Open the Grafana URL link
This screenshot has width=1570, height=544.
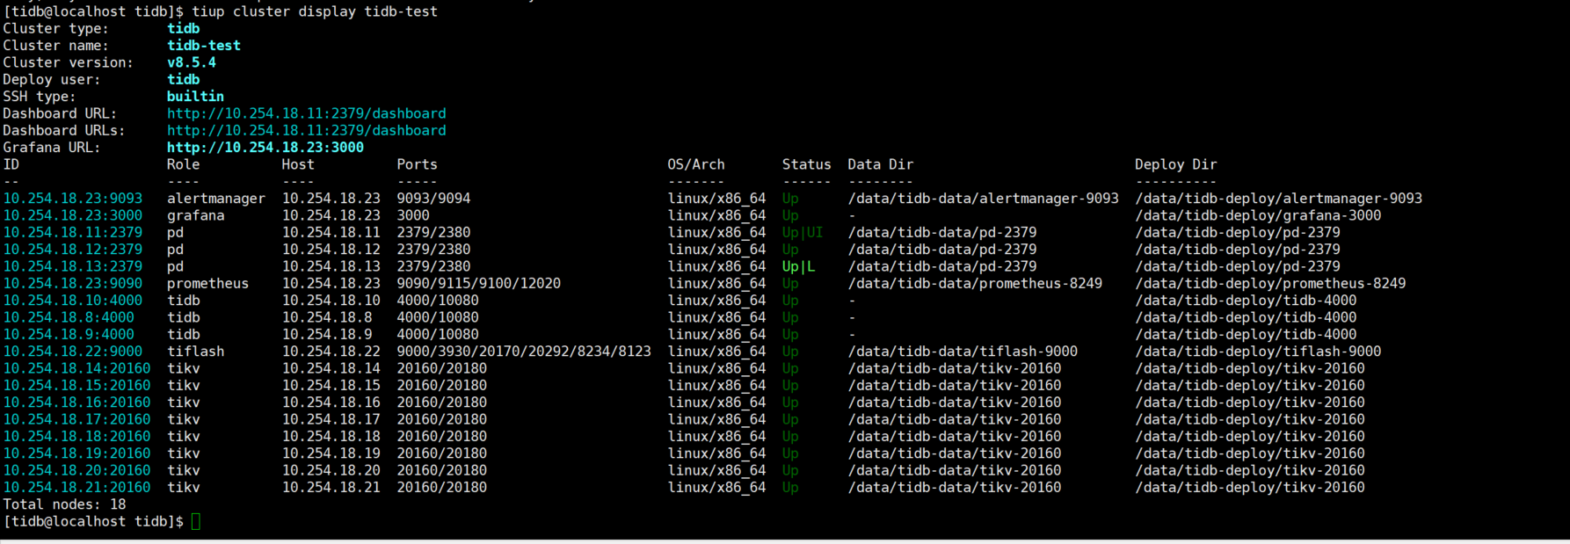click(265, 148)
